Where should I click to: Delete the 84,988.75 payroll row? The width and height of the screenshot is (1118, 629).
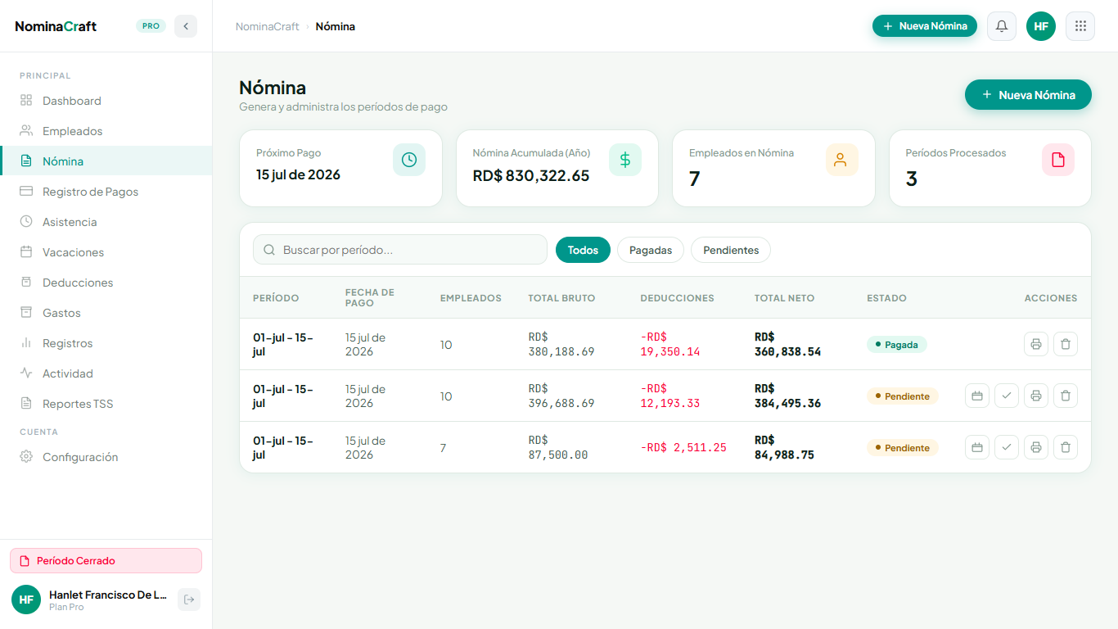[1066, 447]
